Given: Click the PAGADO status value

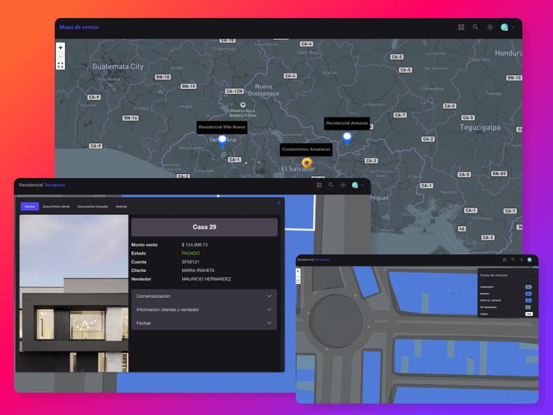Looking at the screenshot, I should tap(191, 253).
